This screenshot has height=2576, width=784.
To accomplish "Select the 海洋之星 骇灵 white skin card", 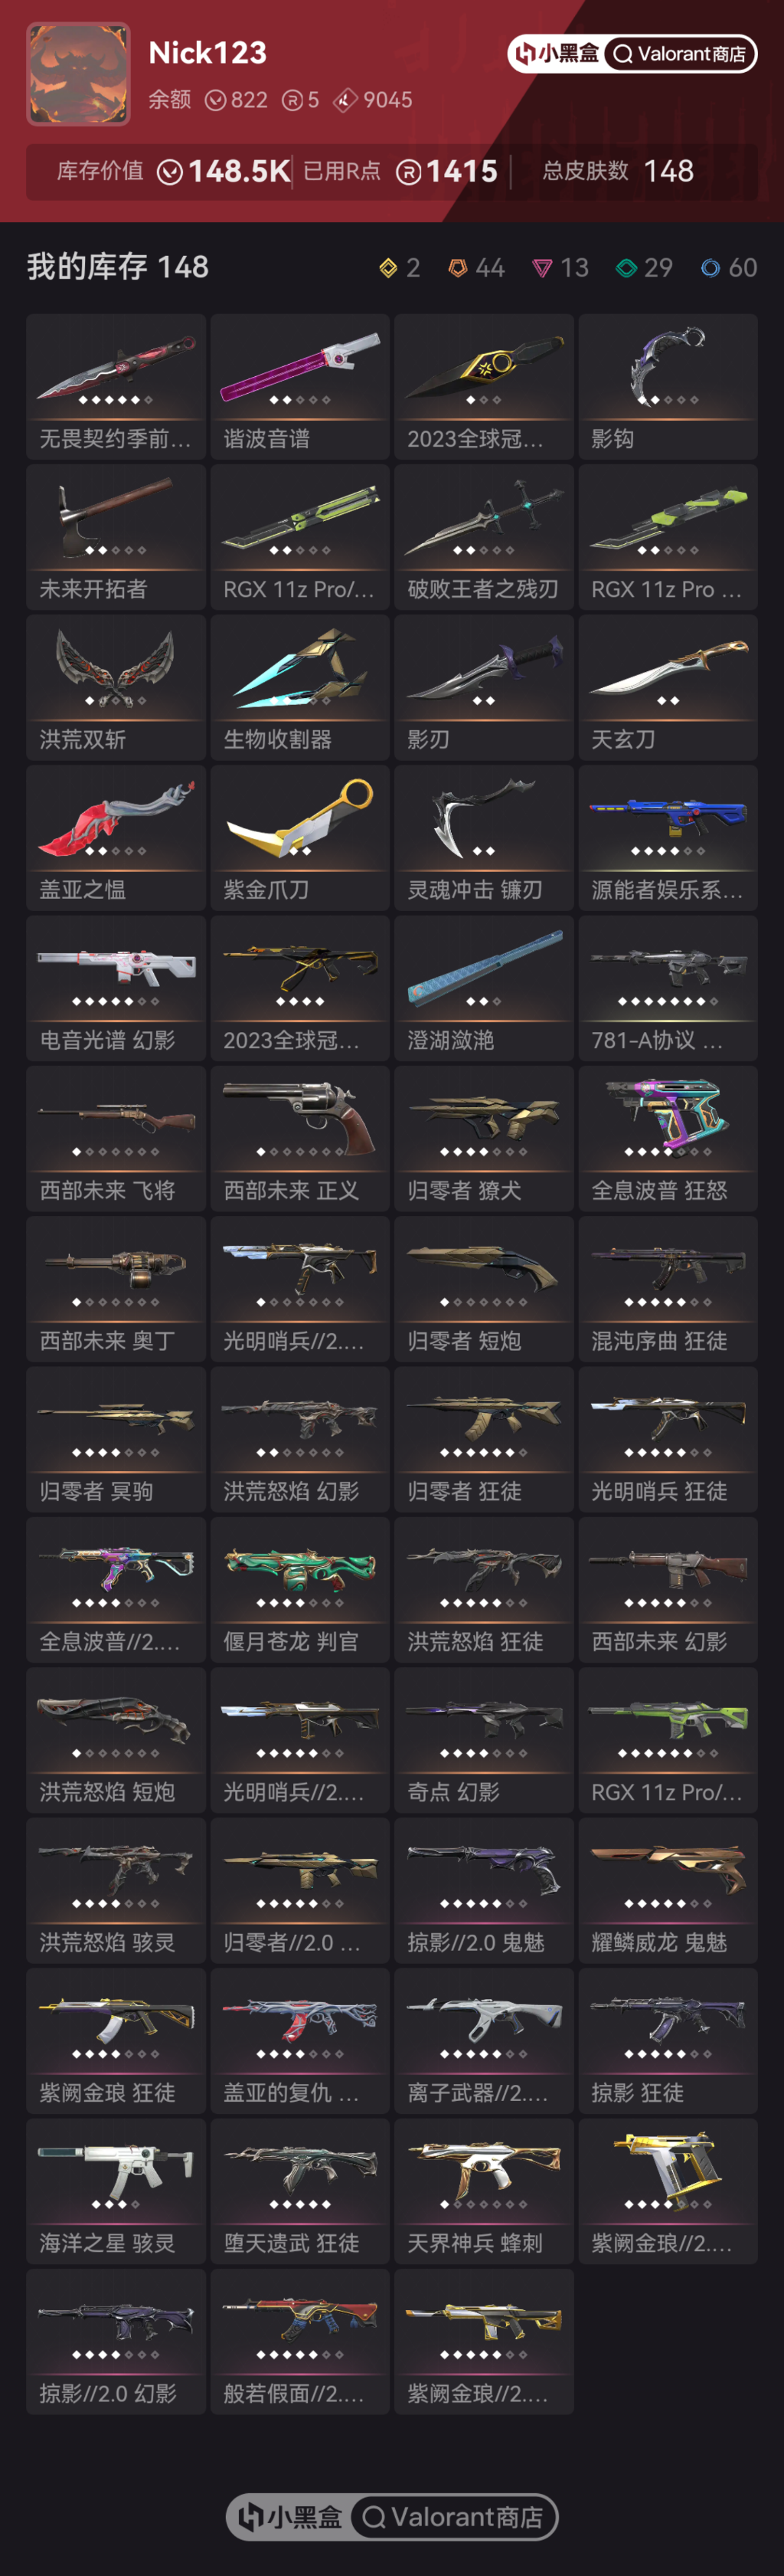I will pyautogui.click(x=116, y=2191).
